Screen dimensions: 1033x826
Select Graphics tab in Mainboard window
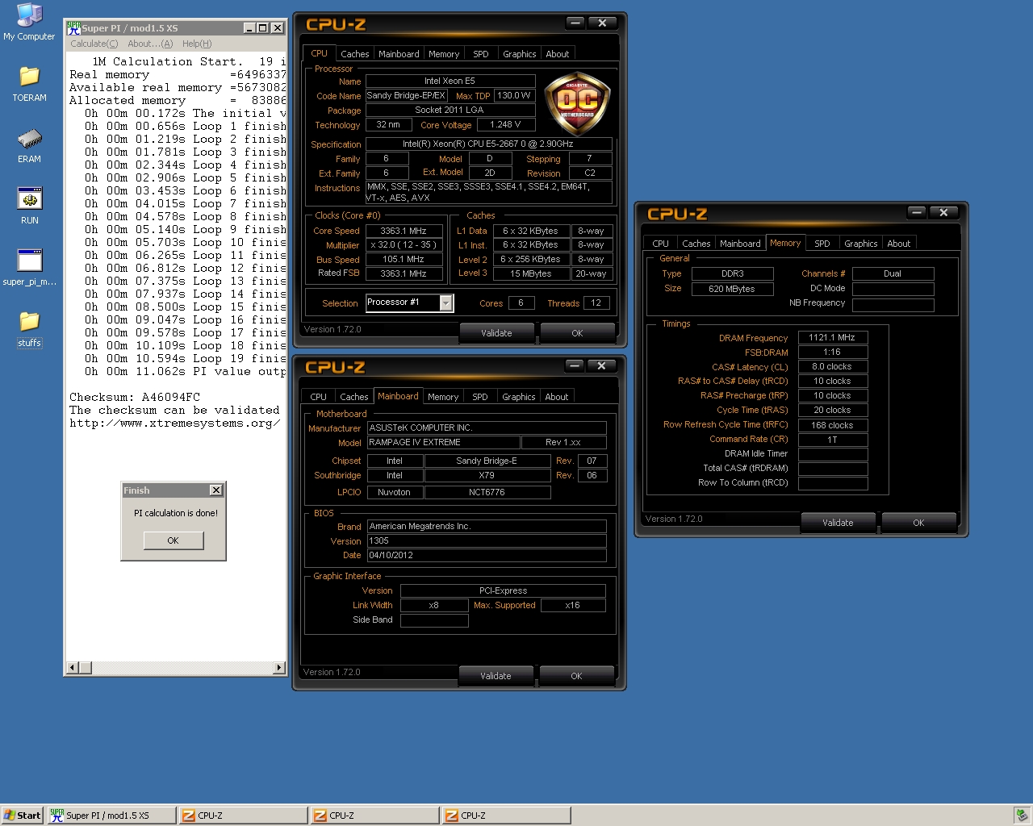pyautogui.click(x=519, y=397)
